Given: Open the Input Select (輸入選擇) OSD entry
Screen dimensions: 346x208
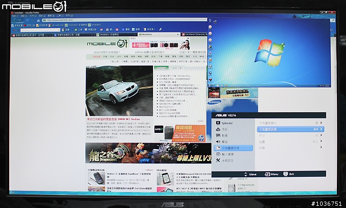Looking at the screenshot, I should 225,154.
